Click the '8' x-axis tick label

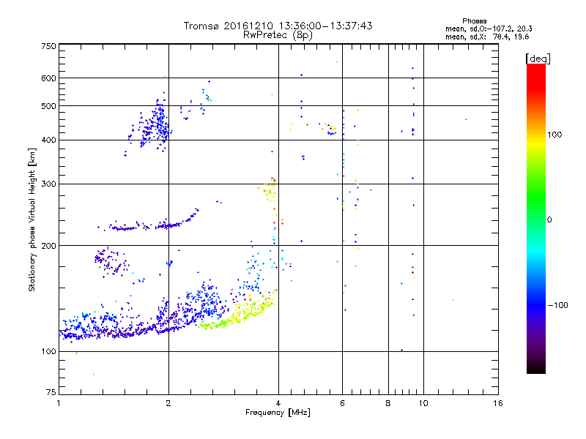388,403
